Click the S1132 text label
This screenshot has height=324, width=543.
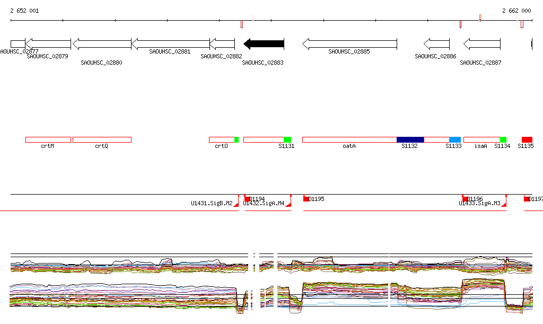pos(410,146)
